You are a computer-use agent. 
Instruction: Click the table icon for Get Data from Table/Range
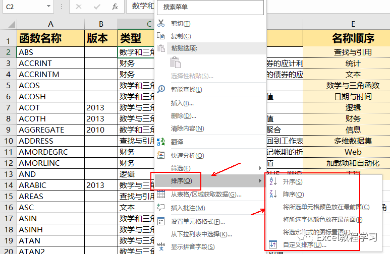tap(161, 194)
